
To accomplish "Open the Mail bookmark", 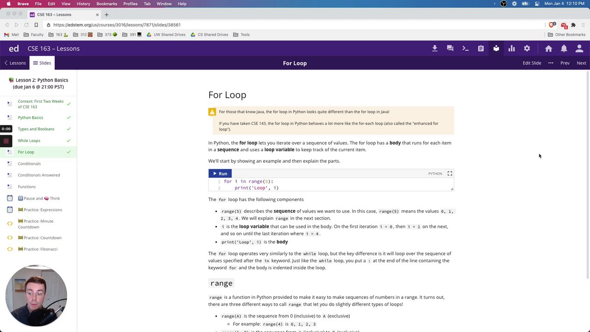I will (12, 35).
